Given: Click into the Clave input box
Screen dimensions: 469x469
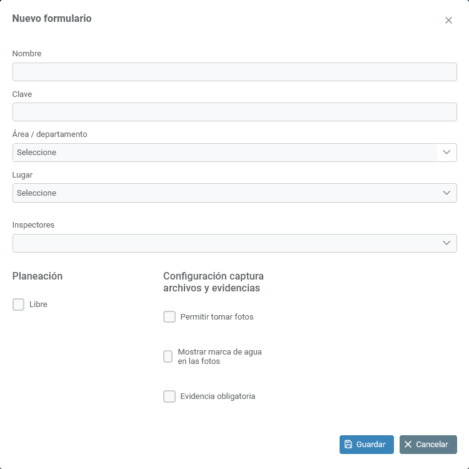Looking at the screenshot, I should pyautogui.click(x=234, y=112).
